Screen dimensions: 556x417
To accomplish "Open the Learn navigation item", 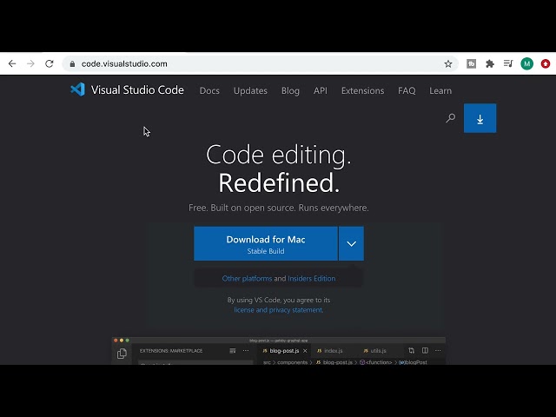I will pos(440,90).
